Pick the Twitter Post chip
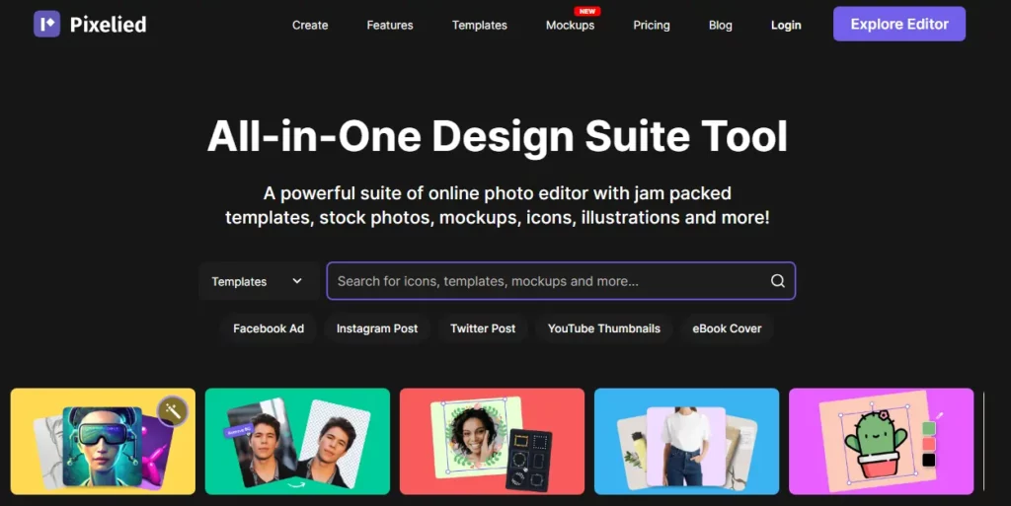The width and height of the screenshot is (1011, 506). (483, 328)
